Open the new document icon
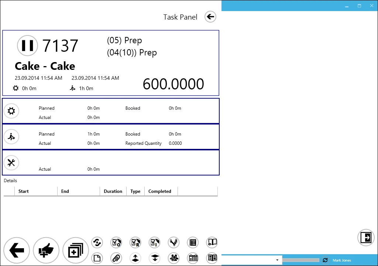This screenshot has height=266, width=378. (97, 258)
